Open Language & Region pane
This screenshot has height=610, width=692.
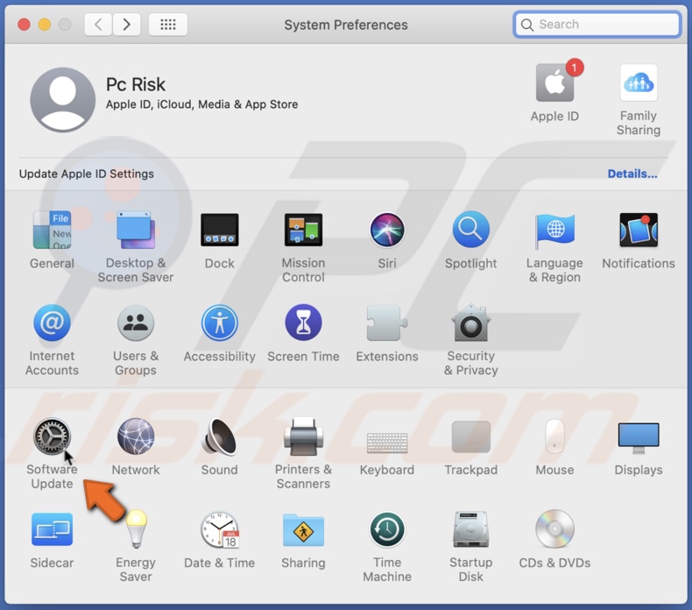(554, 231)
